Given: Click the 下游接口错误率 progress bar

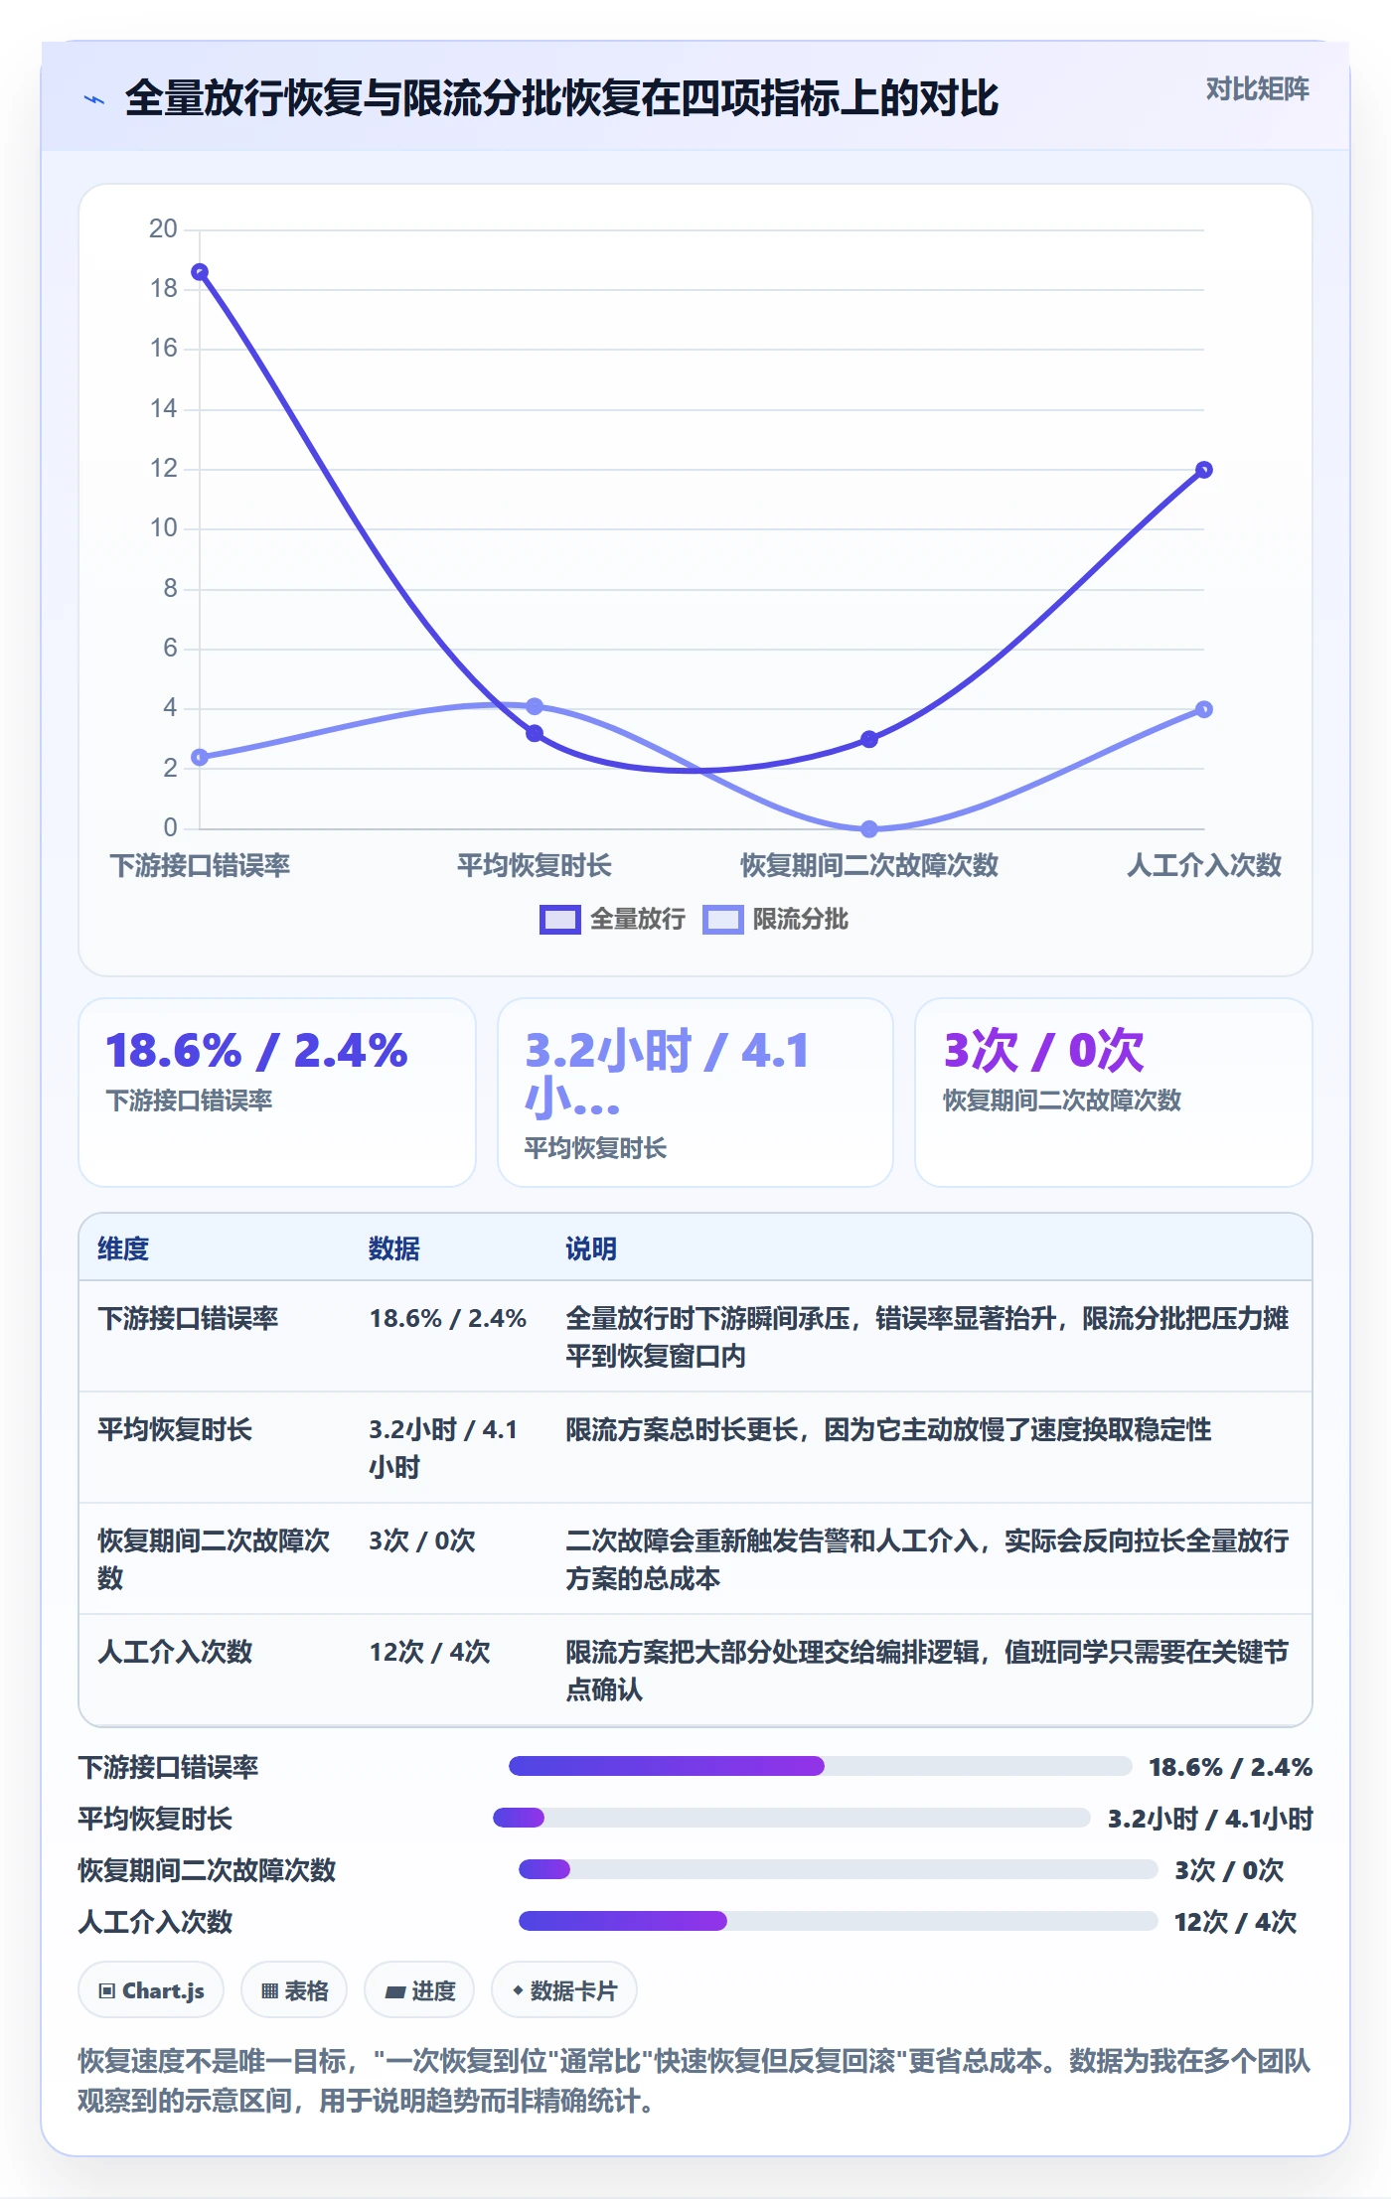Looking at the screenshot, I should tap(820, 1766).
